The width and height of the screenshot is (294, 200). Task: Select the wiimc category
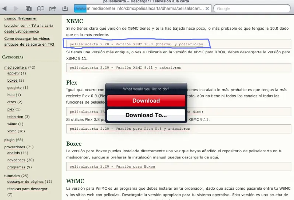pos(12,124)
